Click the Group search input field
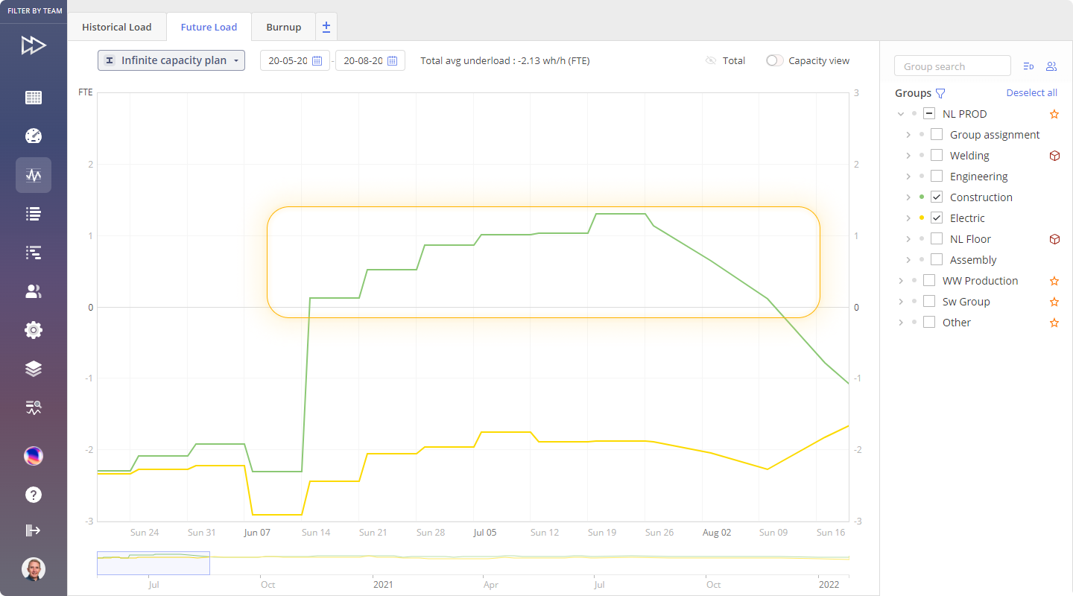Viewport: 1073px width, 596px height. pyautogui.click(x=952, y=66)
